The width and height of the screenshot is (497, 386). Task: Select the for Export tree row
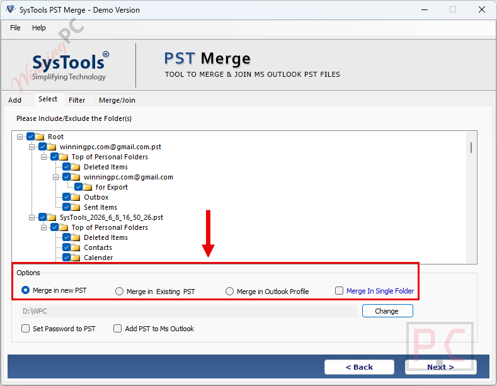coord(111,187)
